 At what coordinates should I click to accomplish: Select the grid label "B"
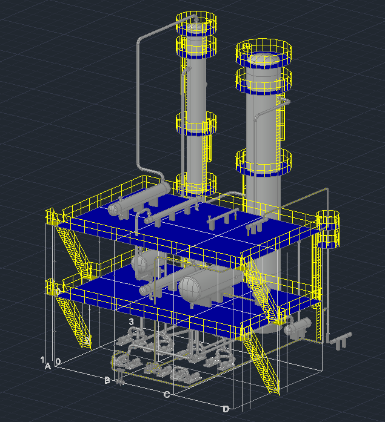coord(107,381)
